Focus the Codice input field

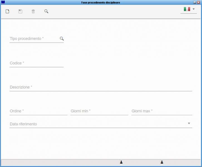tap(36, 63)
